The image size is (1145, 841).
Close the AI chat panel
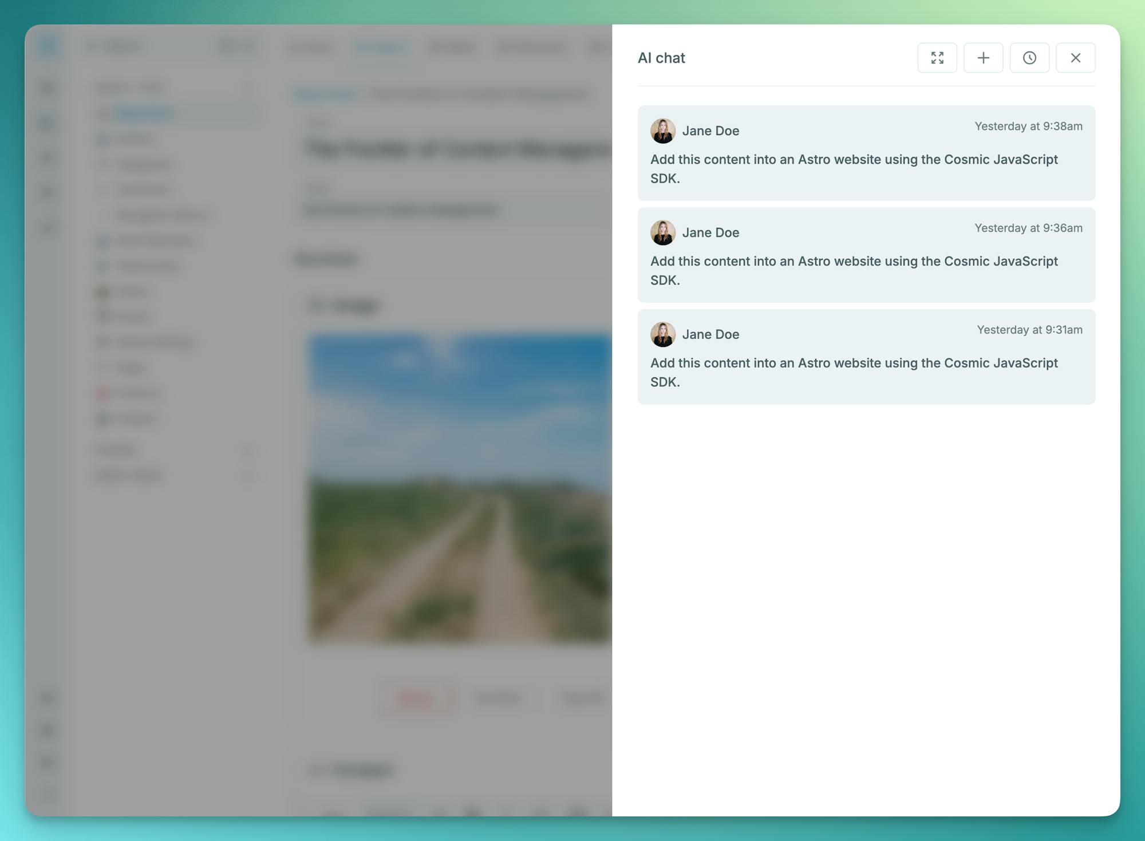click(1075, 58)
